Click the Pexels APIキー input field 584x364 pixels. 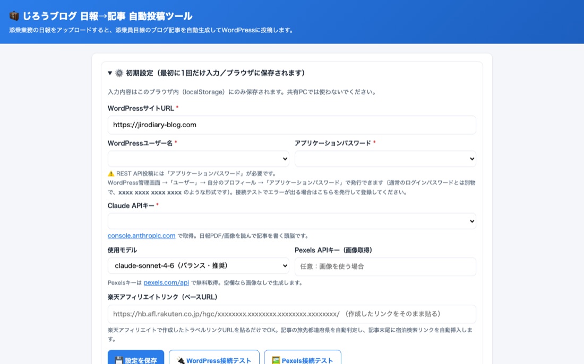point(385,267)
